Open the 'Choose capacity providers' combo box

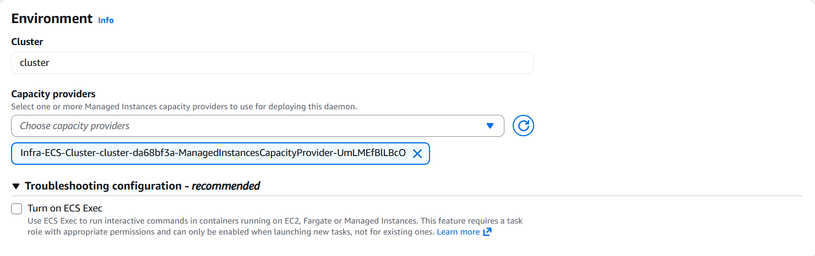[x=248, y=126]
